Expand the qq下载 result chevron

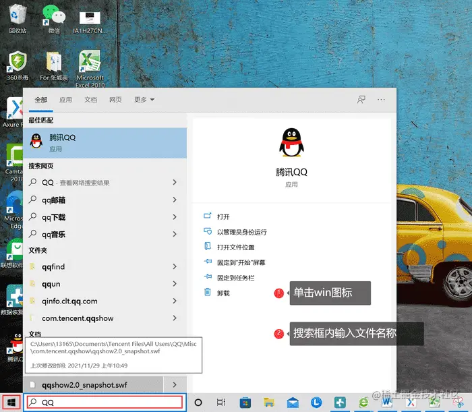pos(175,216)
